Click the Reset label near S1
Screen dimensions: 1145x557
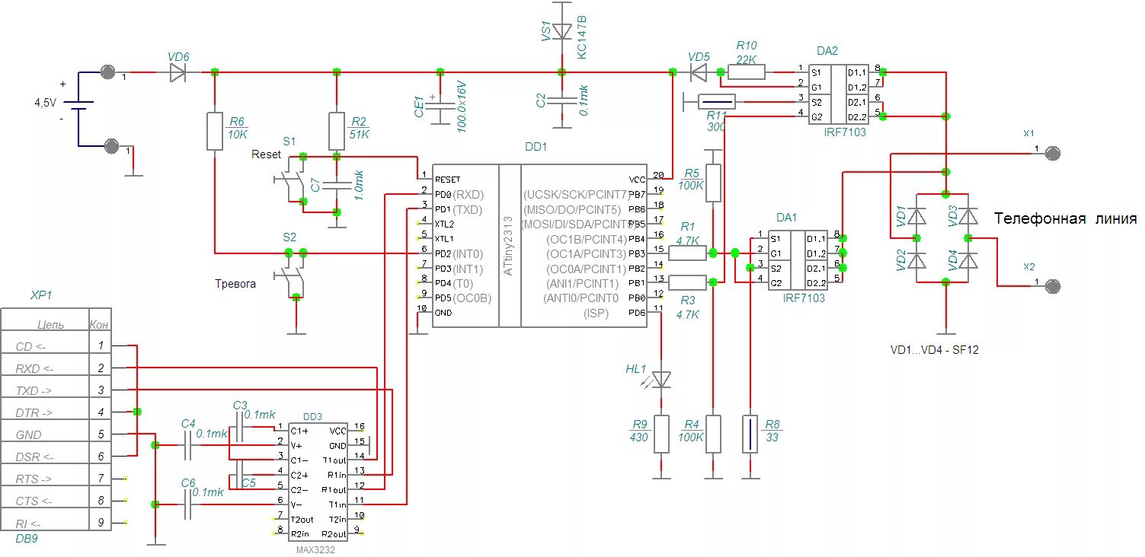click(x=266, y=154)
